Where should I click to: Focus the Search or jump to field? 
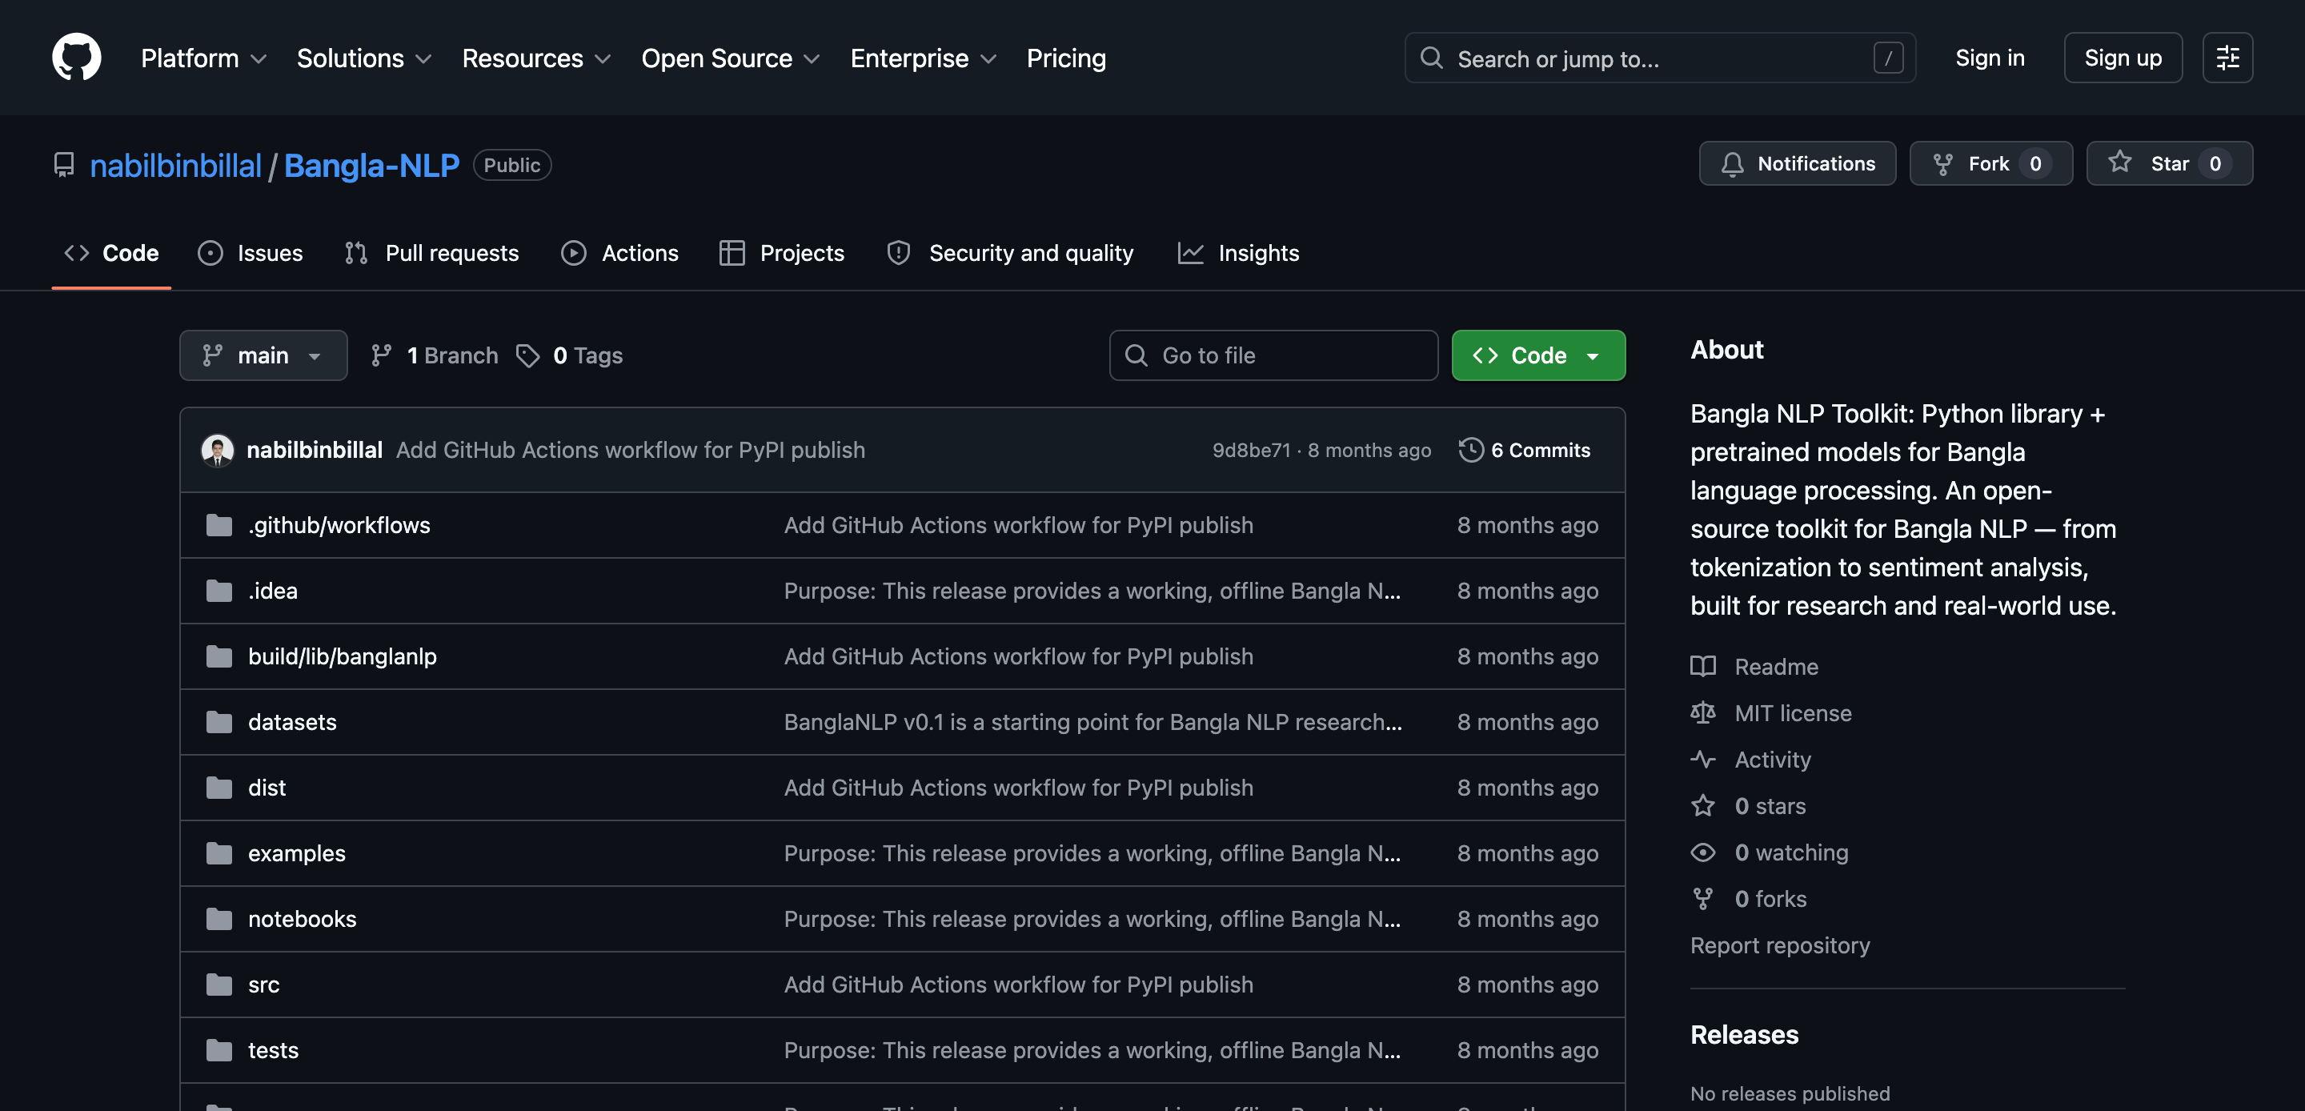(x=1660, y=58)
